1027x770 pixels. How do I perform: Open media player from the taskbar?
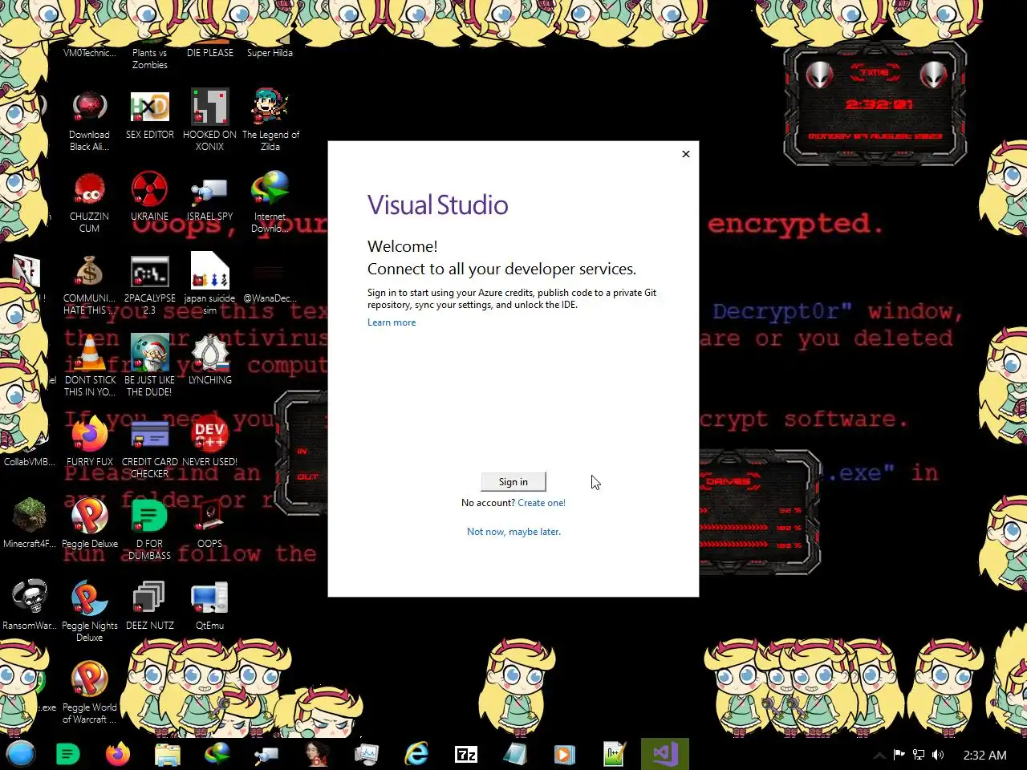(x=566, y=754)
